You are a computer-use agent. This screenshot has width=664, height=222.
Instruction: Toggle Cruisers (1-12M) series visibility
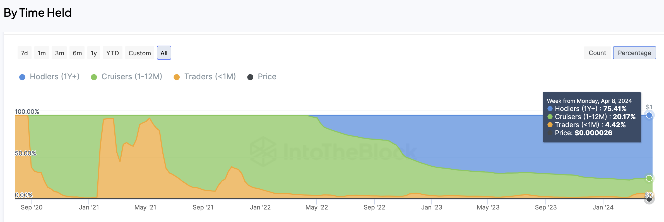coord(132,77)
